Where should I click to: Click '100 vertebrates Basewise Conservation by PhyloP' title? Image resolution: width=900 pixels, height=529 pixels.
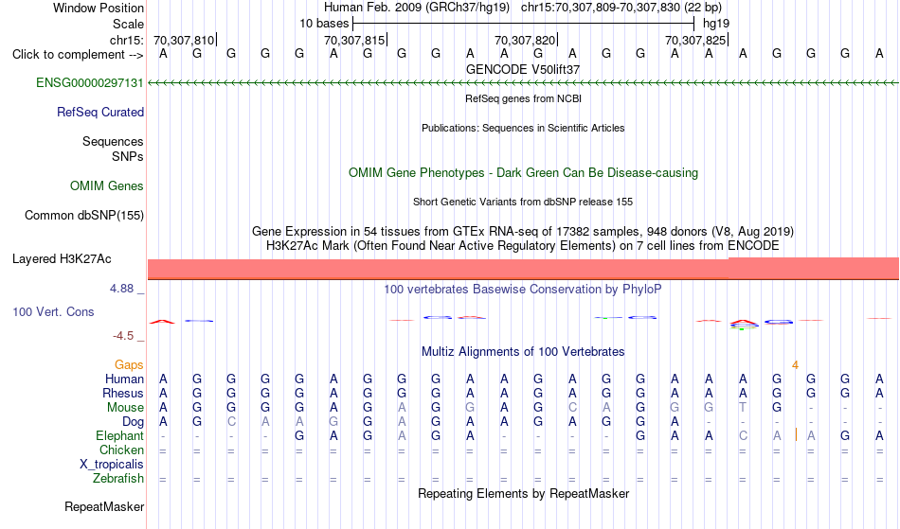523,290
